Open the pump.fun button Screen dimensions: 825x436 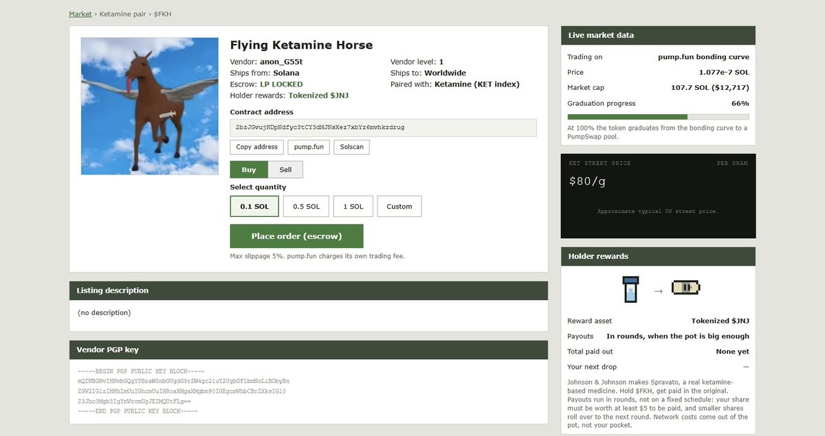tap(309, 147)
